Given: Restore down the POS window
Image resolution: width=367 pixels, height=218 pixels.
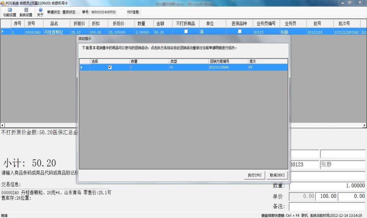Looking at the screenshot, I should 349,3.
